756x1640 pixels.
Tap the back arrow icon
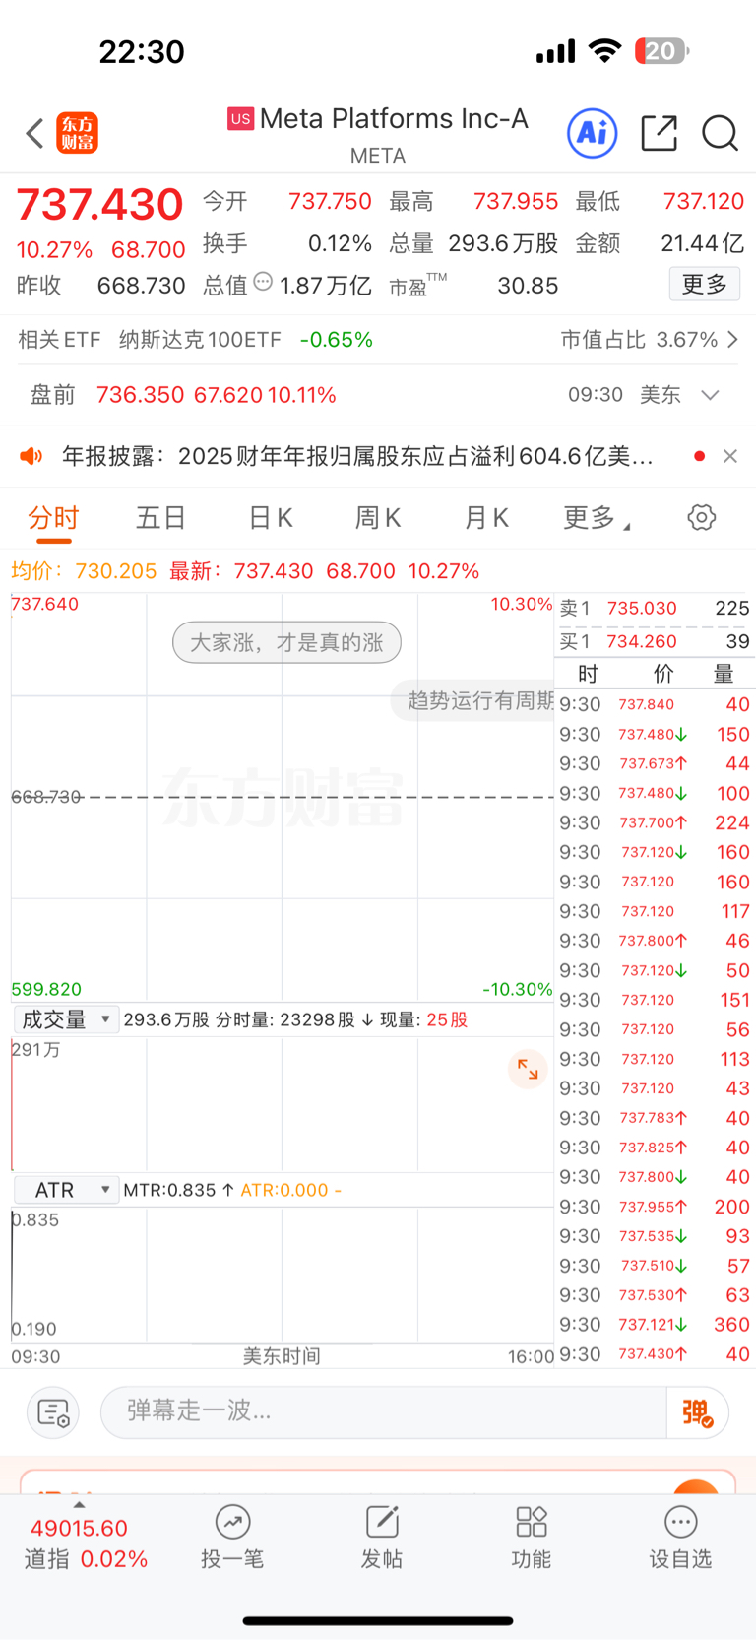tap(35, 133)
